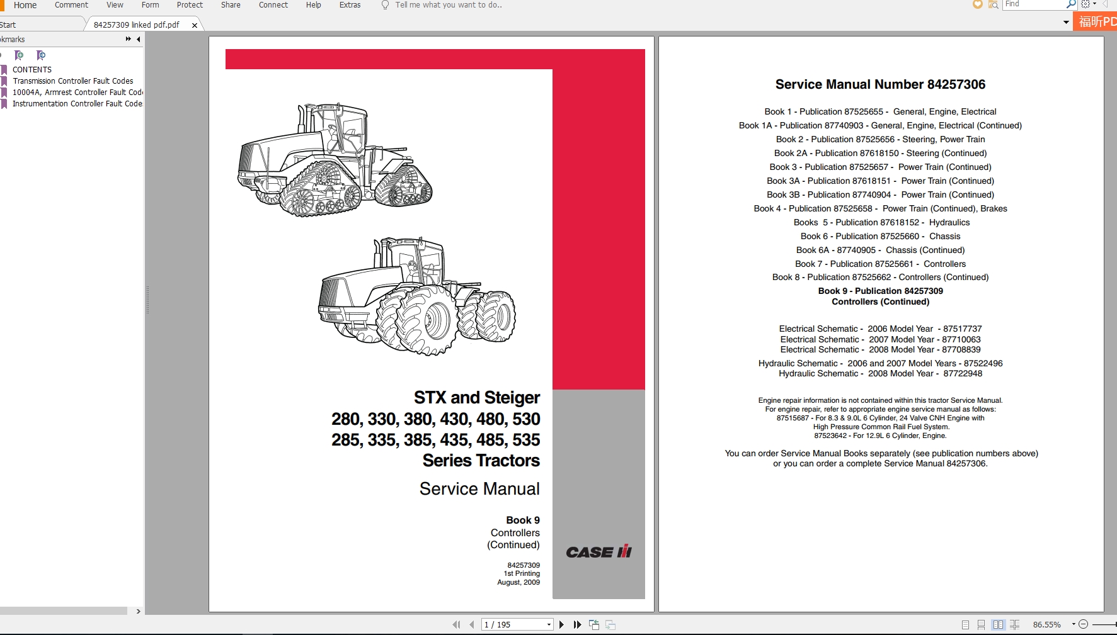This screenshot has height=635, width=1117.
Task: Open the zoom percentage dropdown arrow
Action: pyautogui.click(x=1074, y=624)
